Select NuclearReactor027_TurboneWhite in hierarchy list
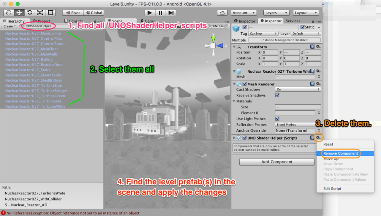 pos(35,107)
